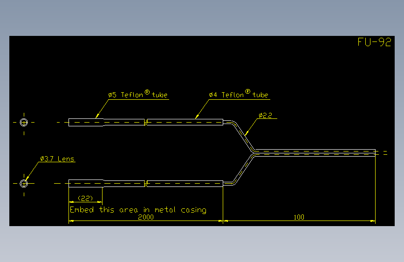Select the ø5 Teflon tube annotation

click(x=138, y=94)
